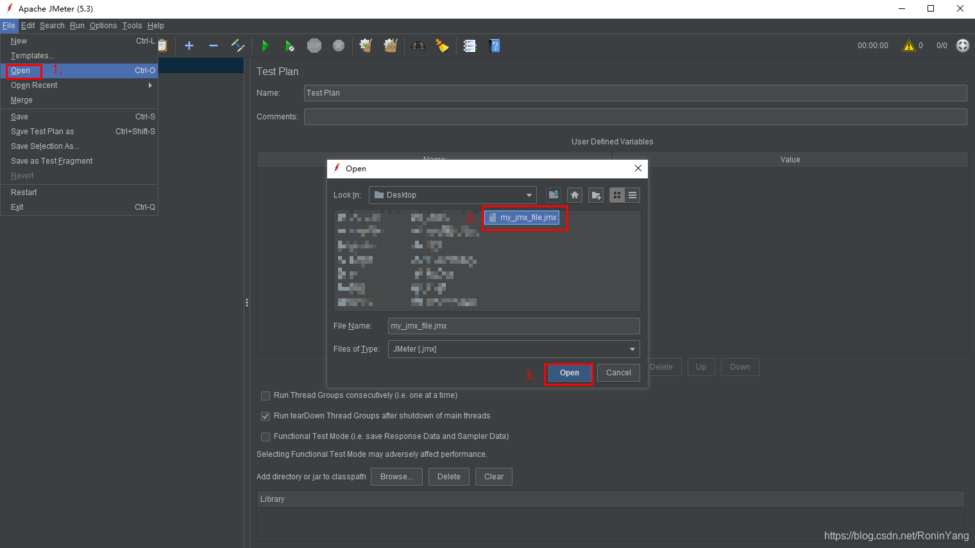975x548 pixels.
Task: Click the Paste clipboard toolbar icon
Action: (x=162, y=46)
